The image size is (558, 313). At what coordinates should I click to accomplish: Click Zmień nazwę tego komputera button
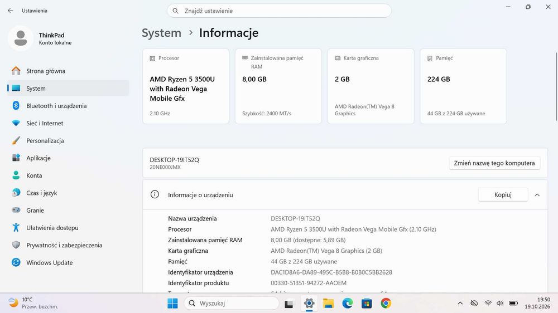(x=494, y=163)
